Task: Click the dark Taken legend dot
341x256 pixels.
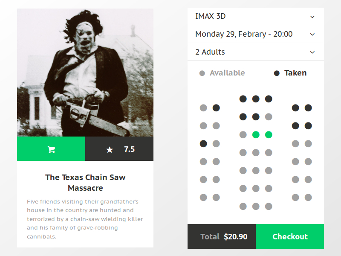Action: coord(277,73)
